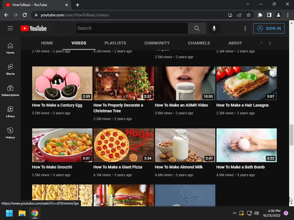Viewport: 294px width, 220px height.
Task: Click the gnocchi dish thumbnail
Action: pos(62,145)
